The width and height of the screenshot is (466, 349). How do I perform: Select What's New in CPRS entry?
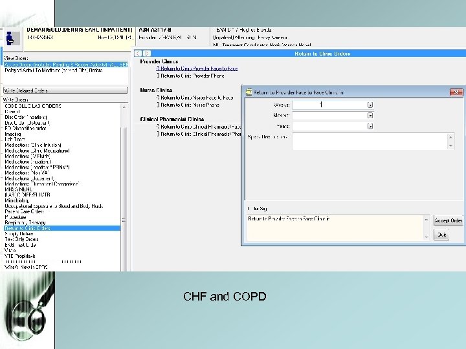tap(26, 267)
